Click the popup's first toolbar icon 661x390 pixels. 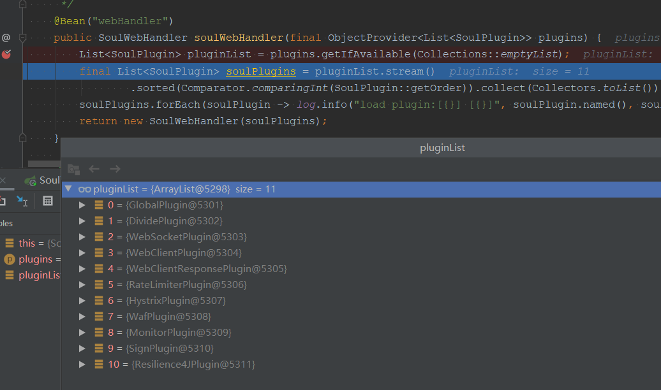(74, 170)
